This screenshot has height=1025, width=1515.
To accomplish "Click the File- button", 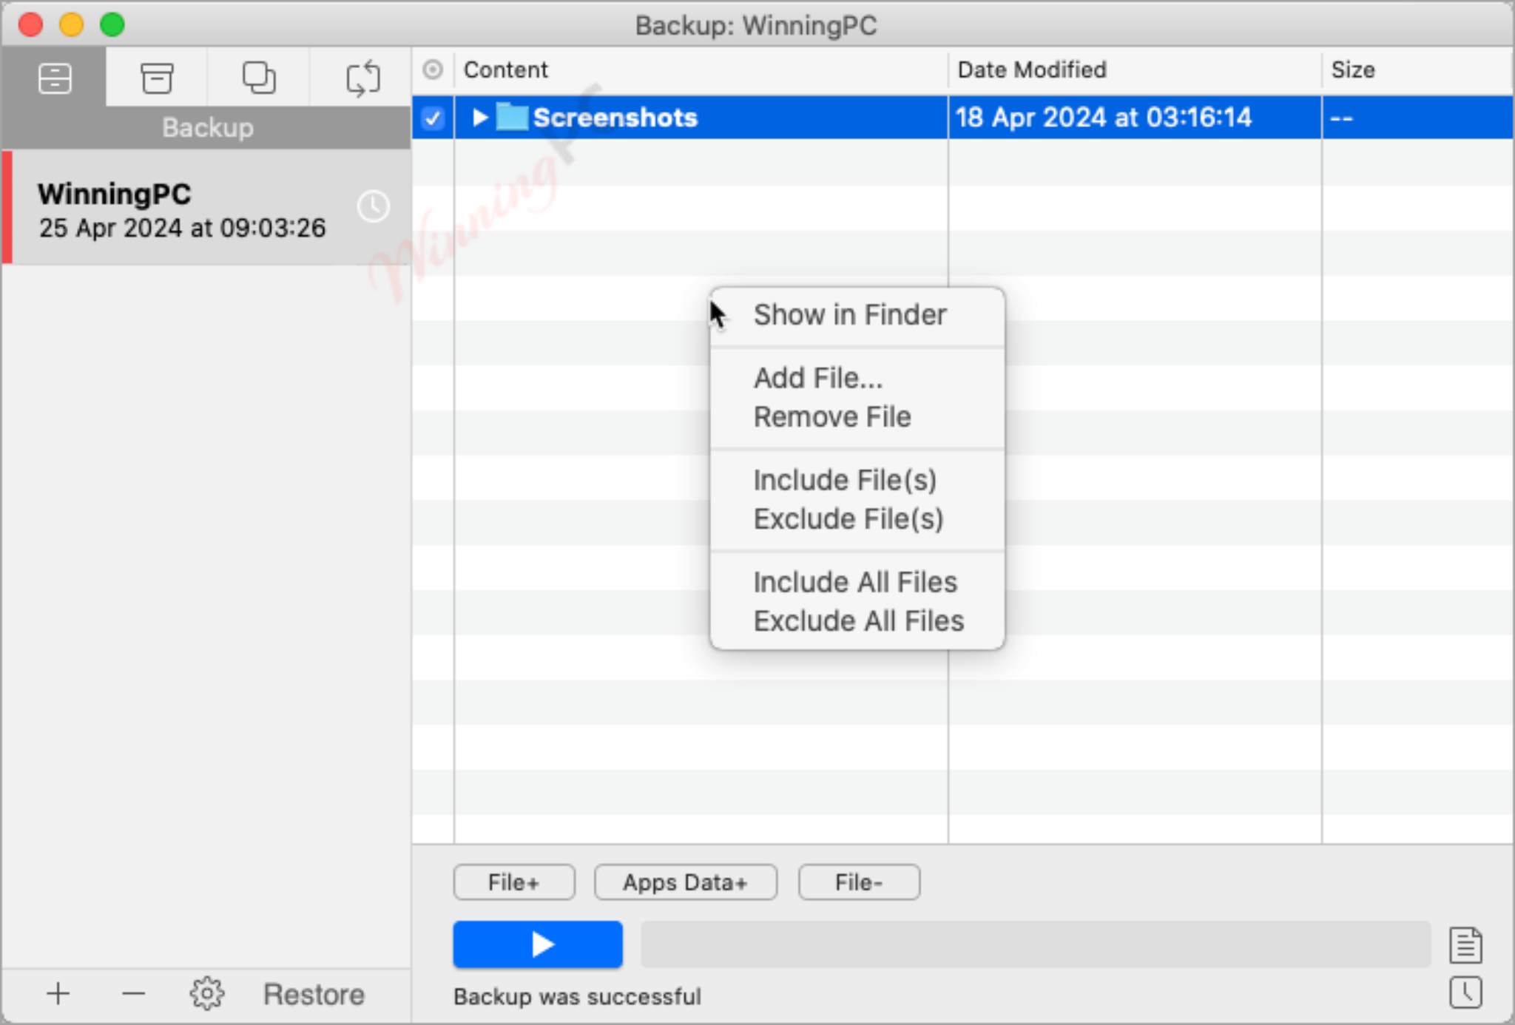I will 859,882.
